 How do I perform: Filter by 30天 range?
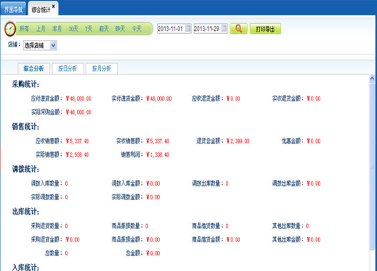point(73,29)
